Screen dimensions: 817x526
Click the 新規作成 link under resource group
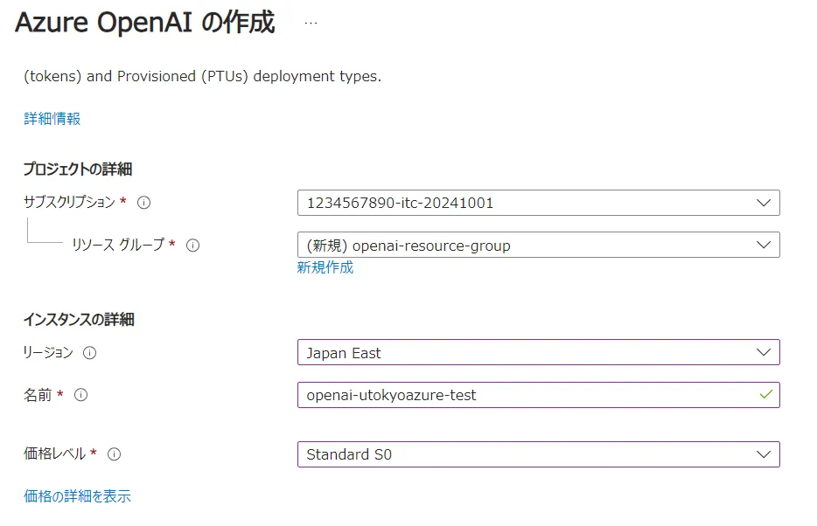click(325, 268)
